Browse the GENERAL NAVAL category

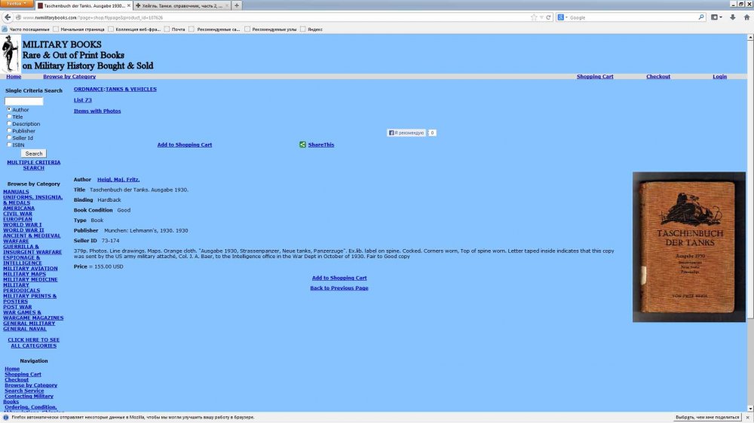click(x=25, y=329)
